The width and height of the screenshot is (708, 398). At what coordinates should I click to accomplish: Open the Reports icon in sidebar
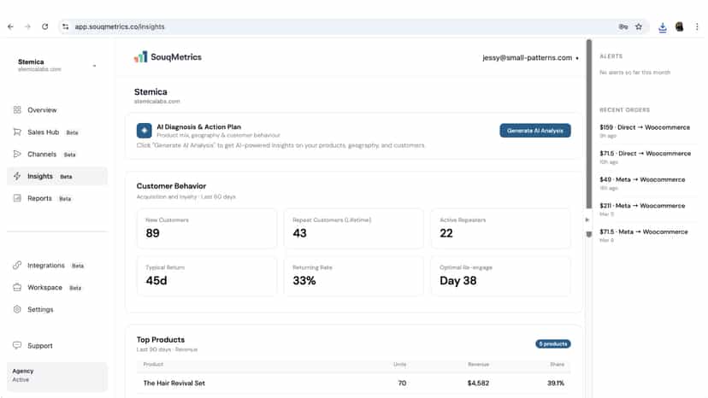[17, 198]
